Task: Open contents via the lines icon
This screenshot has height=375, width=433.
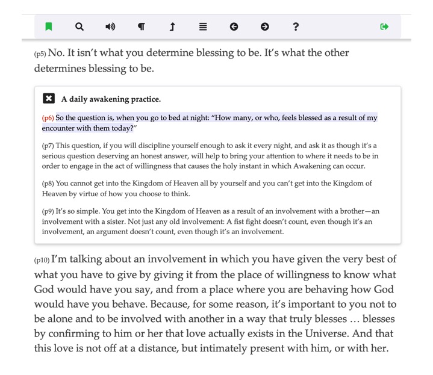Action: [203, 26]
